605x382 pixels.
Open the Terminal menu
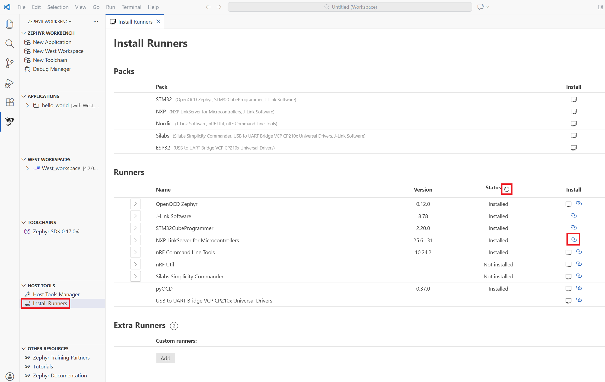pyautogui.click(x=131, y=7)
